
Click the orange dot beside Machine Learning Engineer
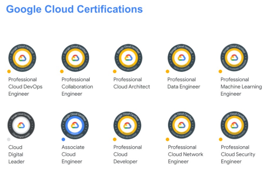point(220,71)
